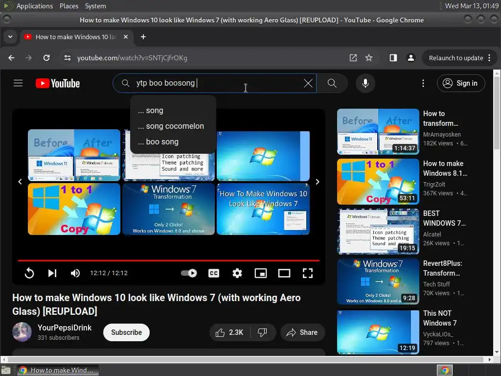Viewport: 501px width, 376px height.
Task: Open YourPepsiDrink channel name link
Action: 65,328
